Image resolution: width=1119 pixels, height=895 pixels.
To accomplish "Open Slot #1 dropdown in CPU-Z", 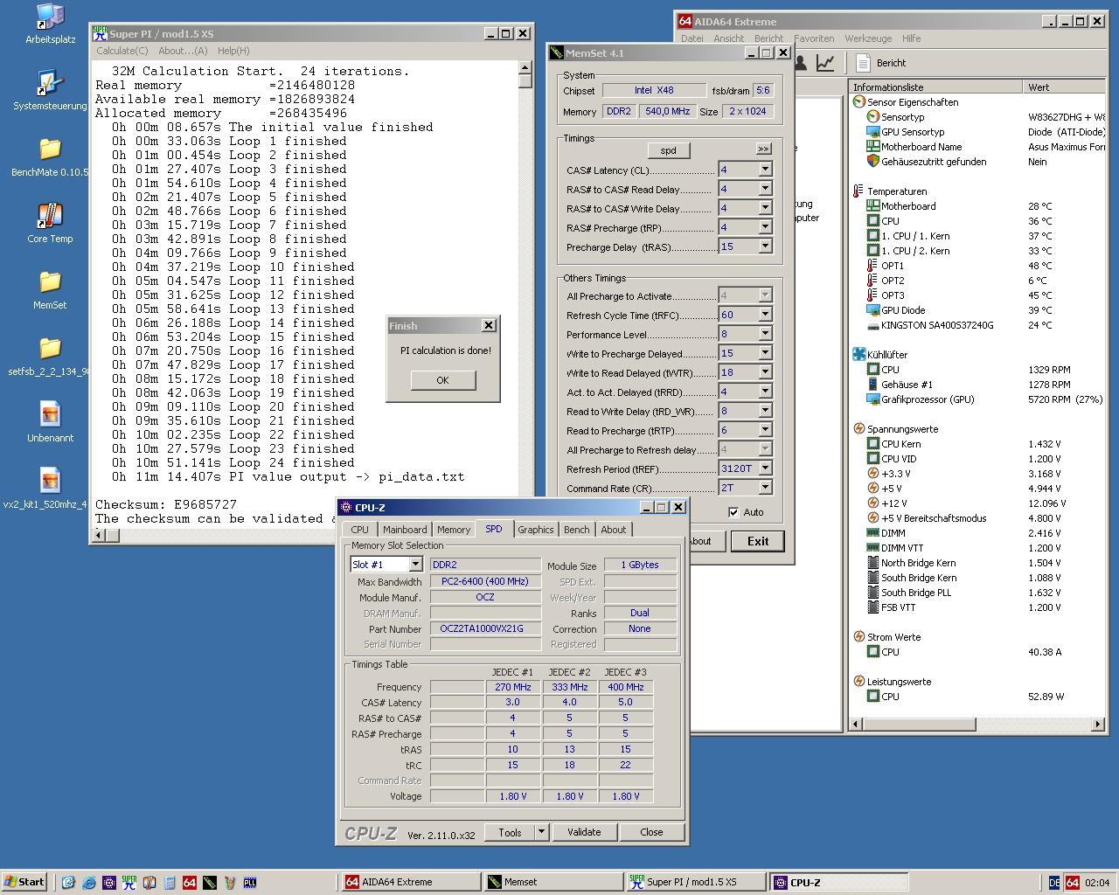I will [x=415, y=565].
